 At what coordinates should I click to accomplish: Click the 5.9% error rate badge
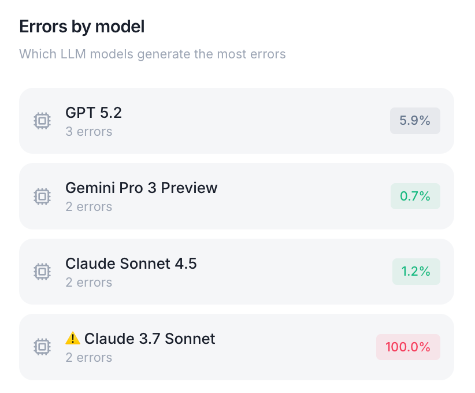tap(415, 121)
